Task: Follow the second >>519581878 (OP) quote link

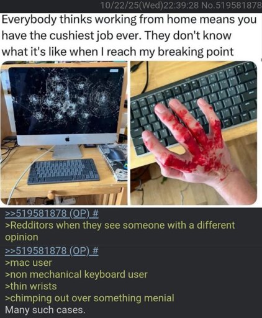Action: point(47,252)
